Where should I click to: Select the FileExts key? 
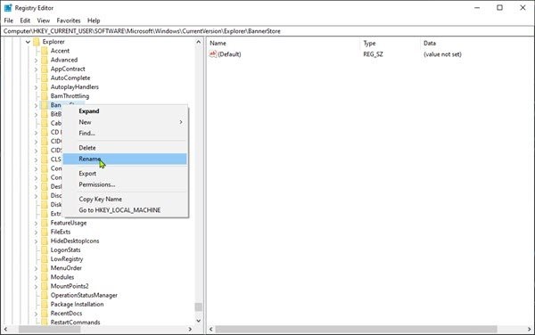(x=61, y=232)
